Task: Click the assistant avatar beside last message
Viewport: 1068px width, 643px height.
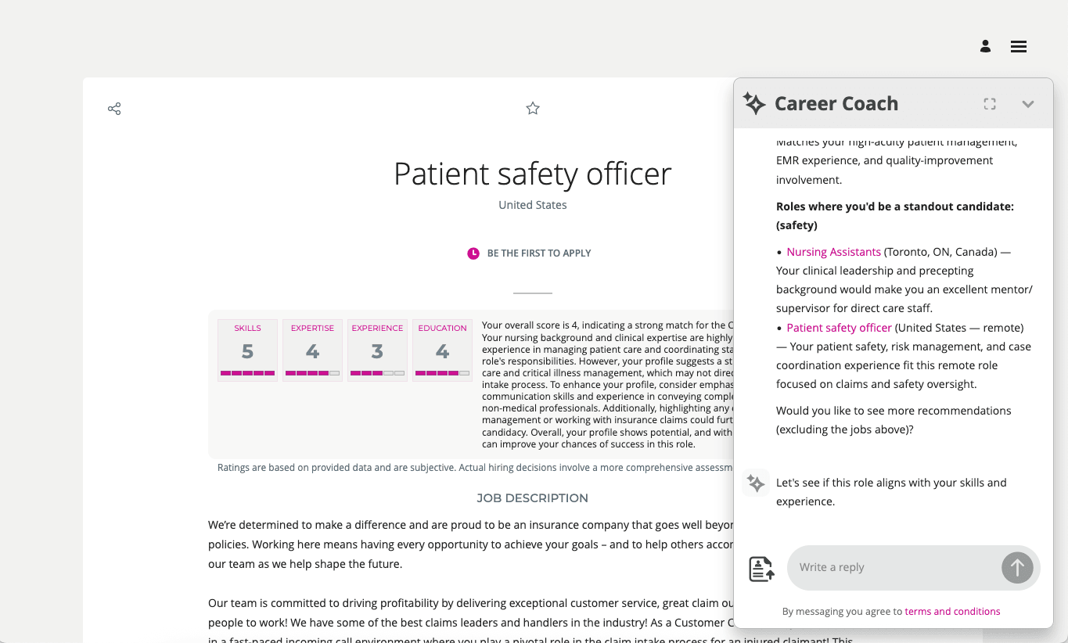Action: 756,483
